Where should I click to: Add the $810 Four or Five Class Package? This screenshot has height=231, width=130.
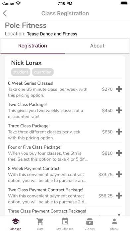pos(119,153)
